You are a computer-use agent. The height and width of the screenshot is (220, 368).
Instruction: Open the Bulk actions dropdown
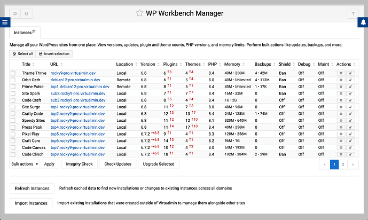point(25,164)
